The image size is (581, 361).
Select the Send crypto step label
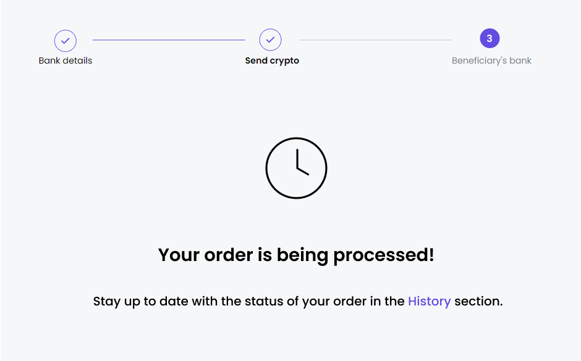coord(272,60)
